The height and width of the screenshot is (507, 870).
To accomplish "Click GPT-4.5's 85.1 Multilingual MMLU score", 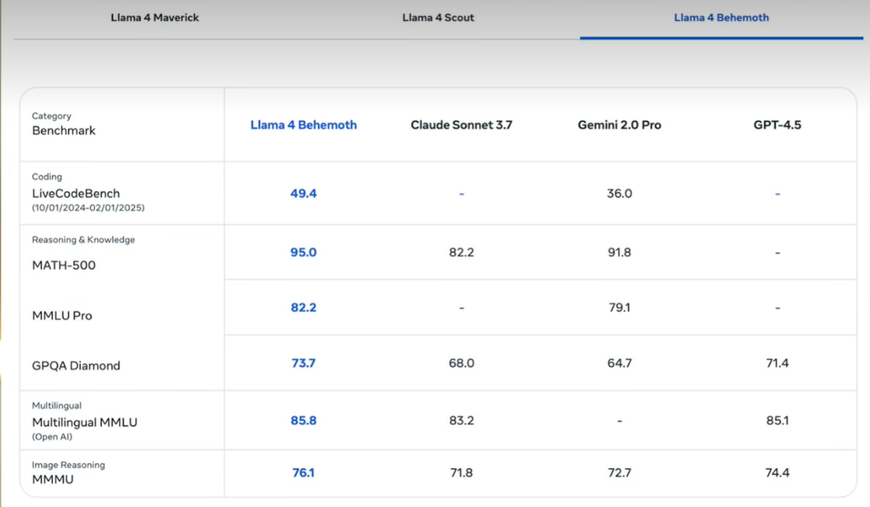I will 777,421.
